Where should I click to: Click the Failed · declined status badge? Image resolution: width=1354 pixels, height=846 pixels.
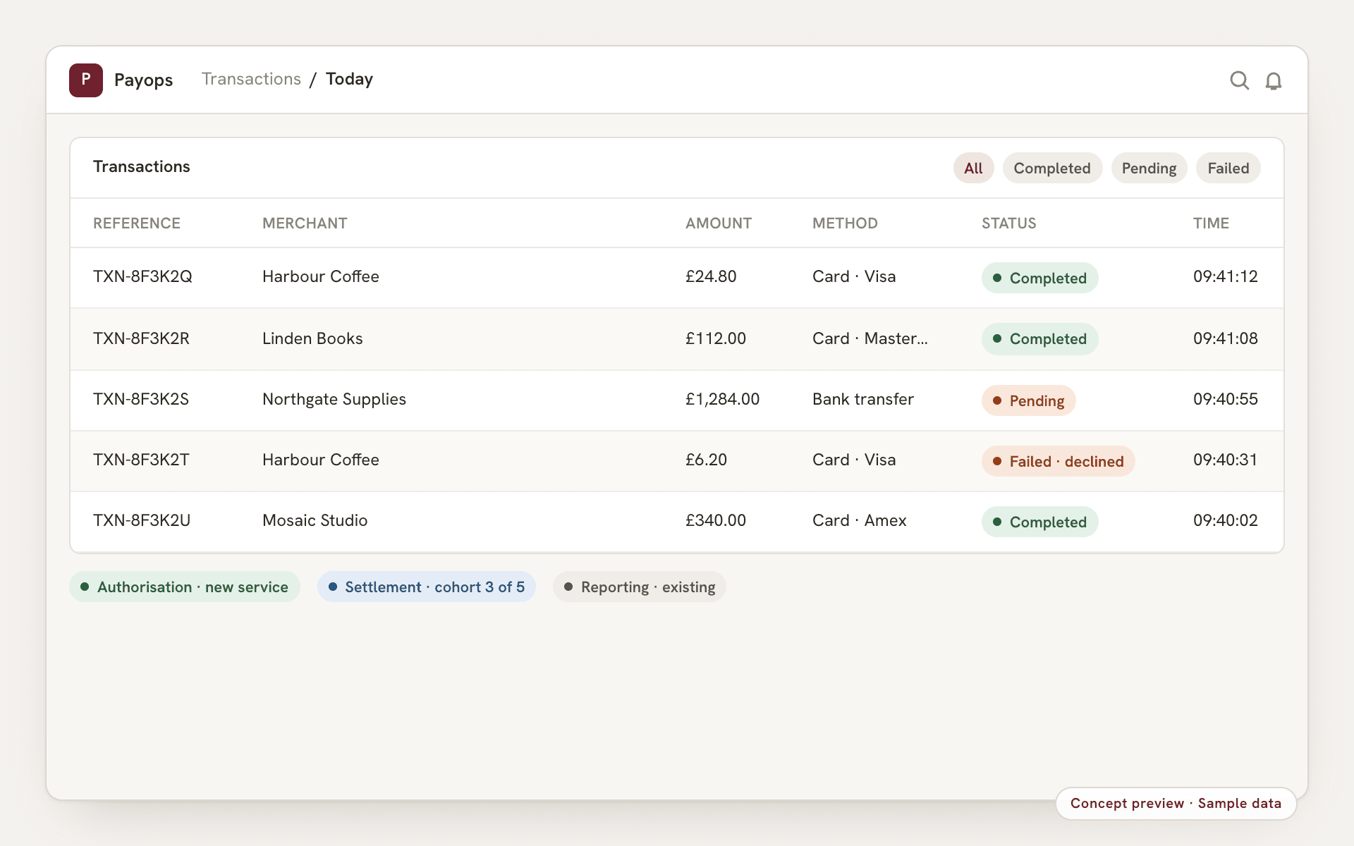coord(1058,461)
